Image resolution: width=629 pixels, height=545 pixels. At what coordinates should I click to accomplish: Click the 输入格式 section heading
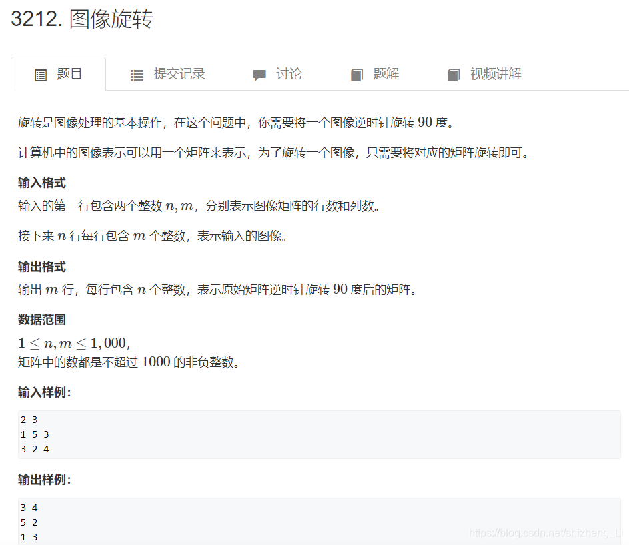pyautogui.click(x=41, y=183)
